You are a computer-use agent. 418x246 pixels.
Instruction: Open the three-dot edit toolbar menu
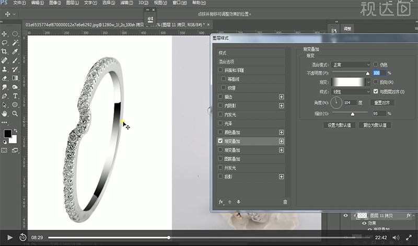[x=4, y=123]
